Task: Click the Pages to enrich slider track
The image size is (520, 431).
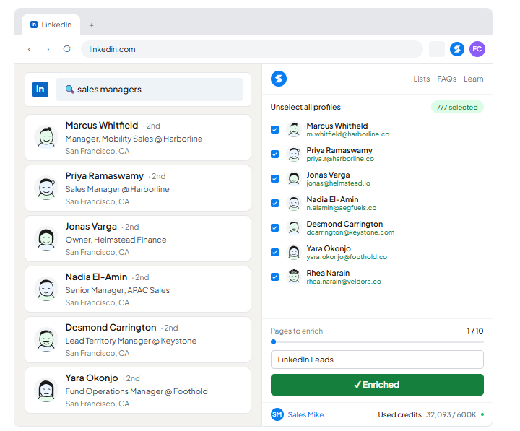Action: point(377,341)
